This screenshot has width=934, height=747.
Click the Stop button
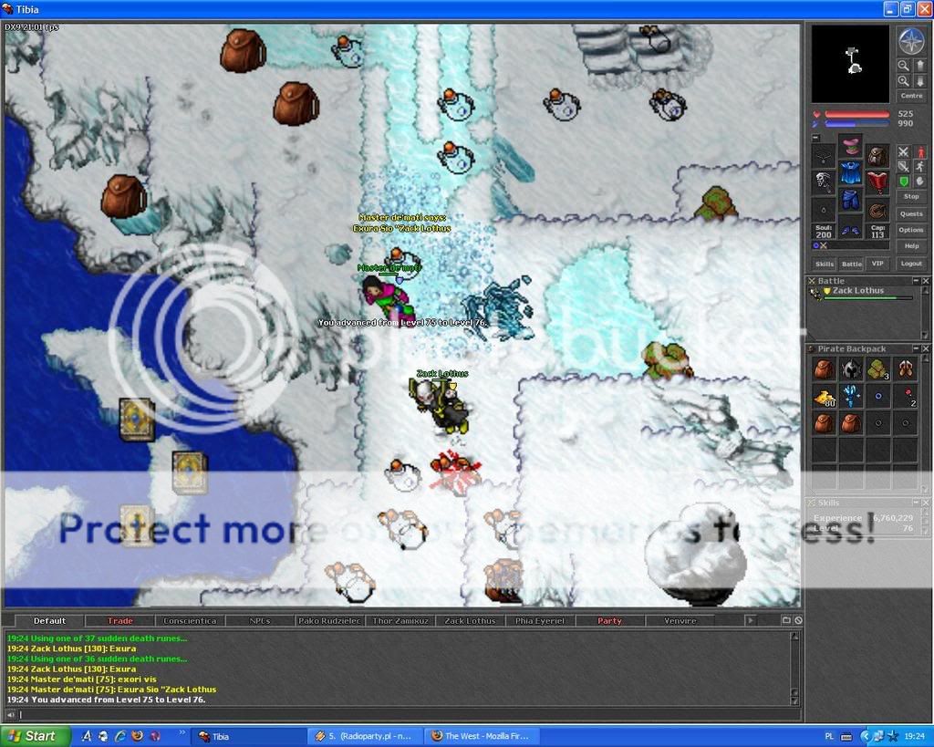911,197
